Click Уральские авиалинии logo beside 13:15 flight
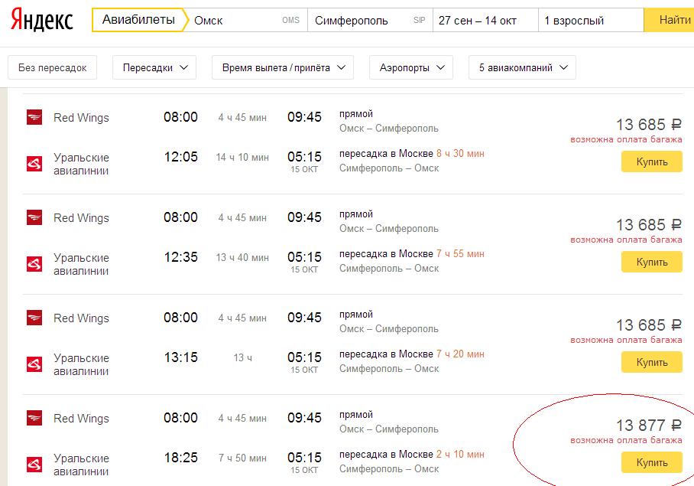The image size is (694, 486). [x=34, y=364]
